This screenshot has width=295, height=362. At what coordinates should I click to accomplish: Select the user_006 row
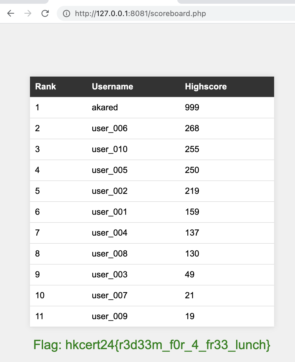click(x=152, y=128)
